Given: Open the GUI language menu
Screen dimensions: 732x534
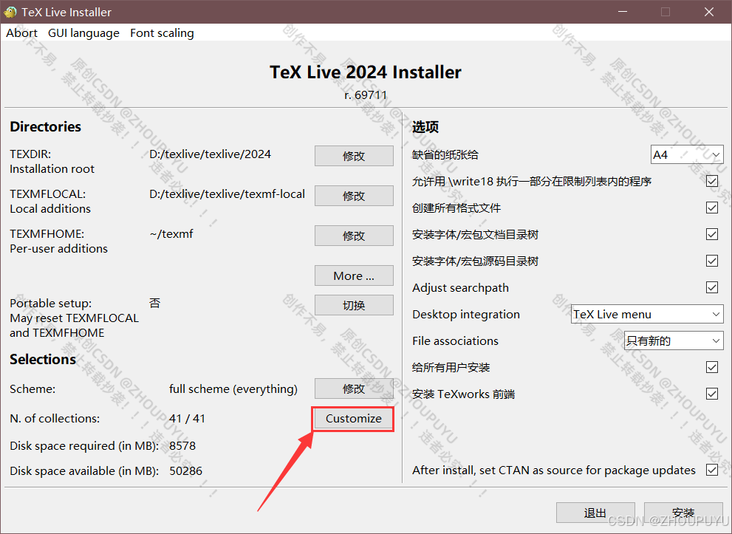Looking at the screenshot, I should pyautogui.click(x=83, y=33).
